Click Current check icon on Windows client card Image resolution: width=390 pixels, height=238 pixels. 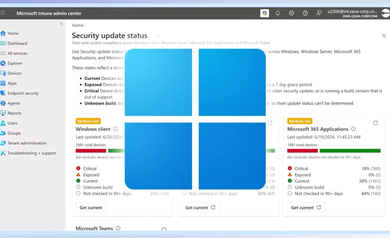(x=78, y=181)
